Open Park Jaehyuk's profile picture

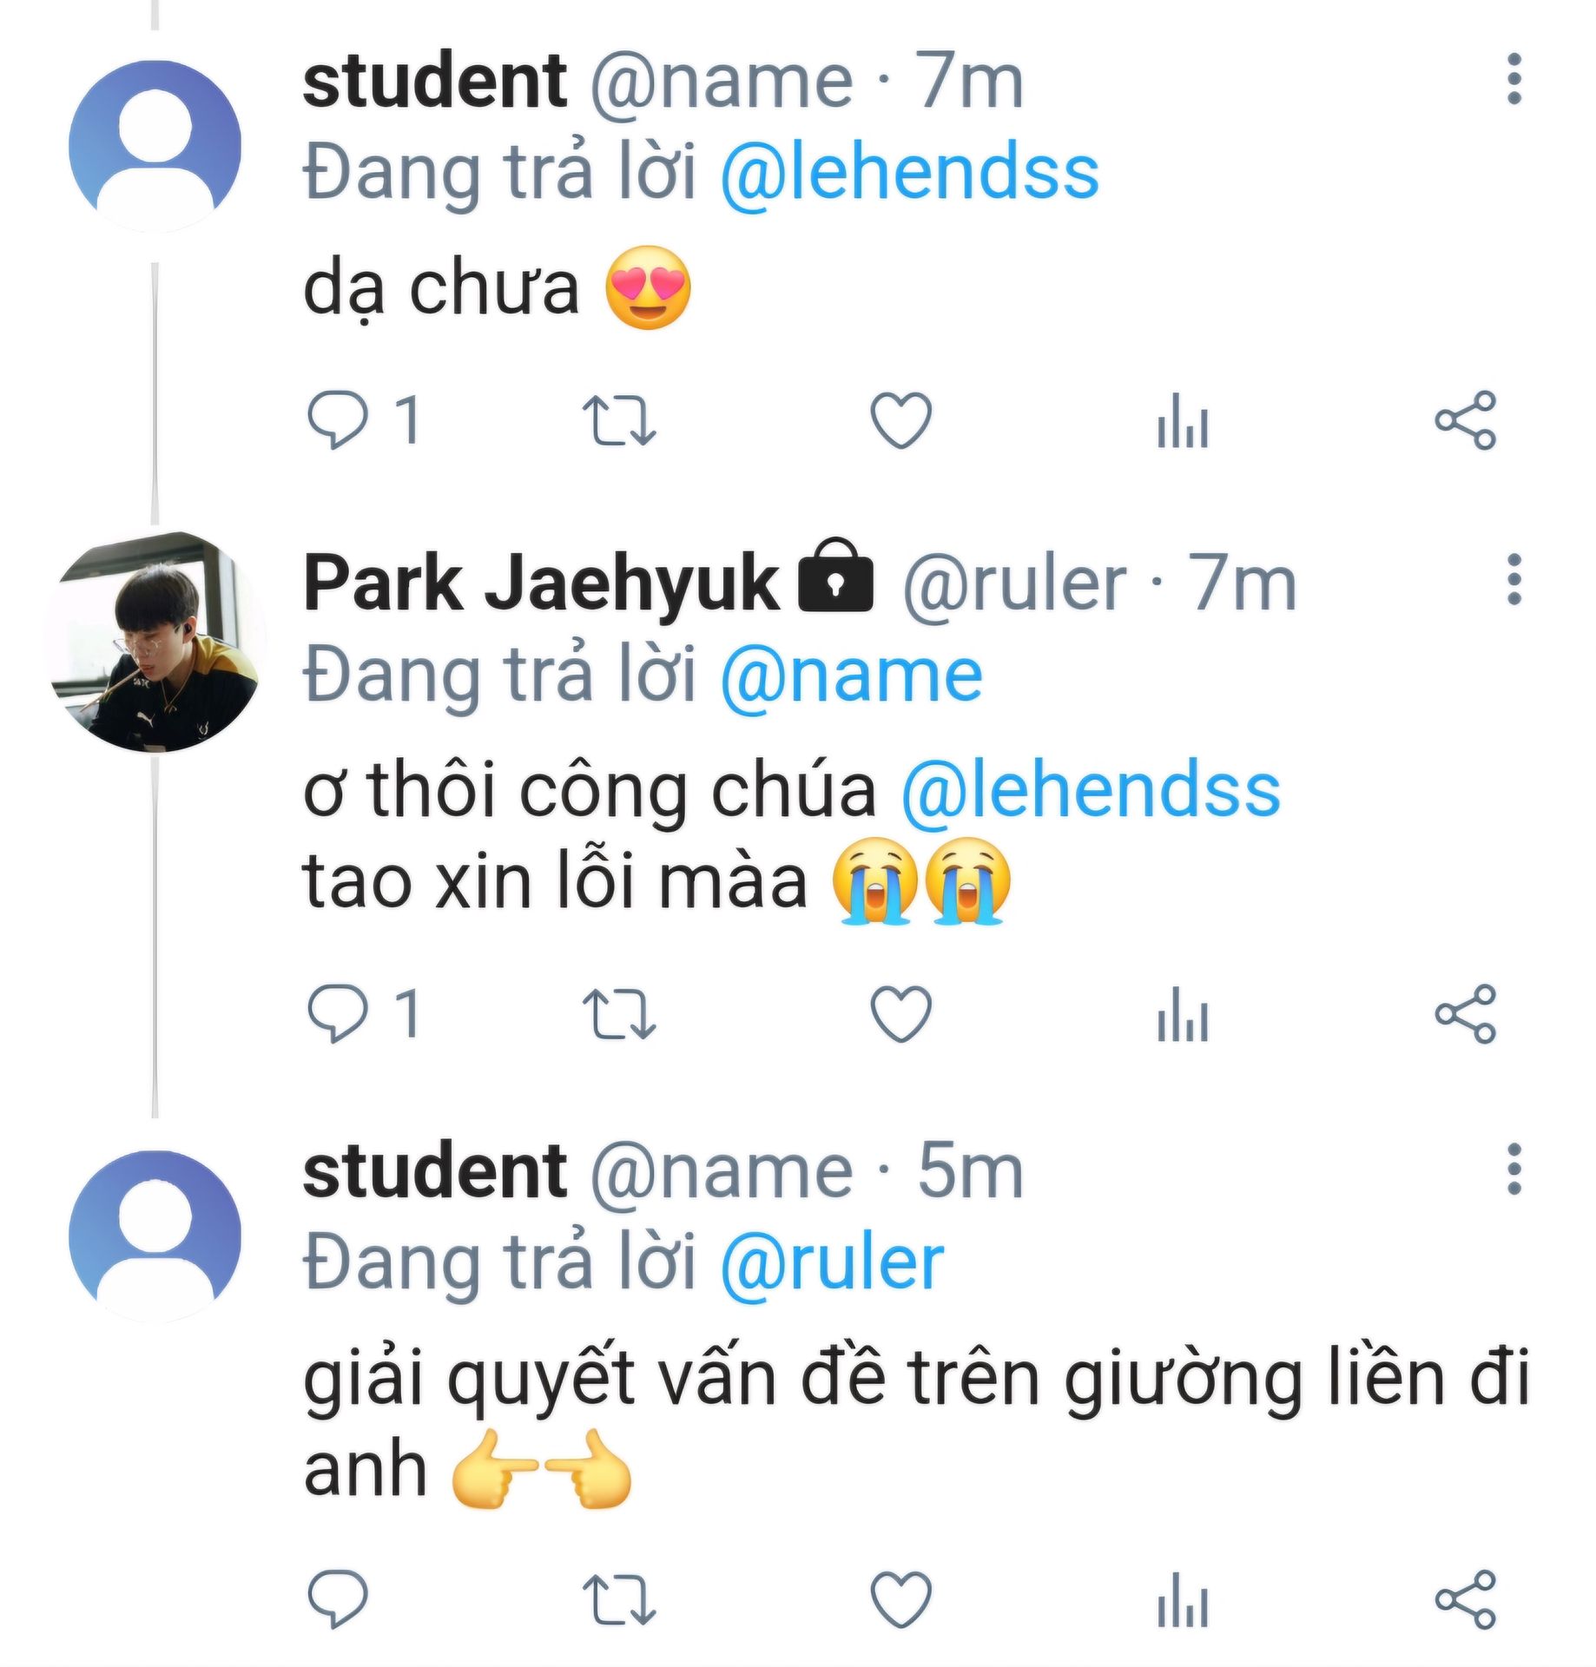click(155, 643)
